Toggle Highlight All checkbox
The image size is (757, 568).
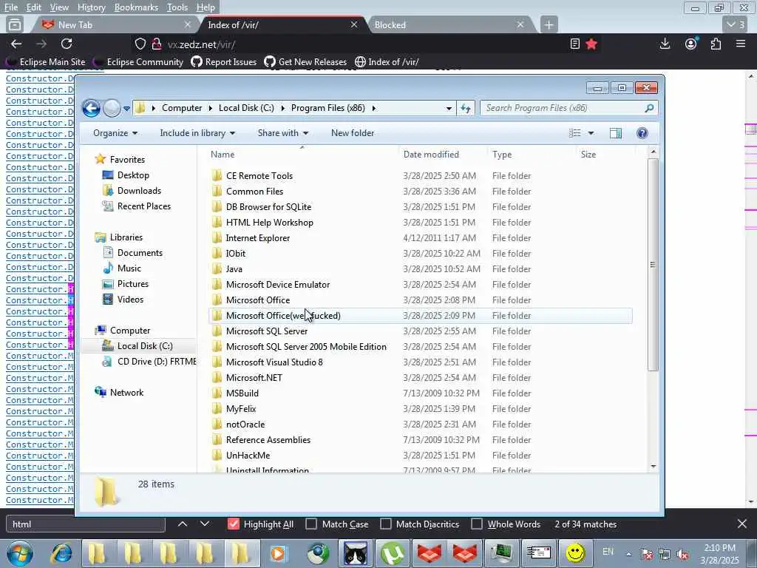[233, 524]
